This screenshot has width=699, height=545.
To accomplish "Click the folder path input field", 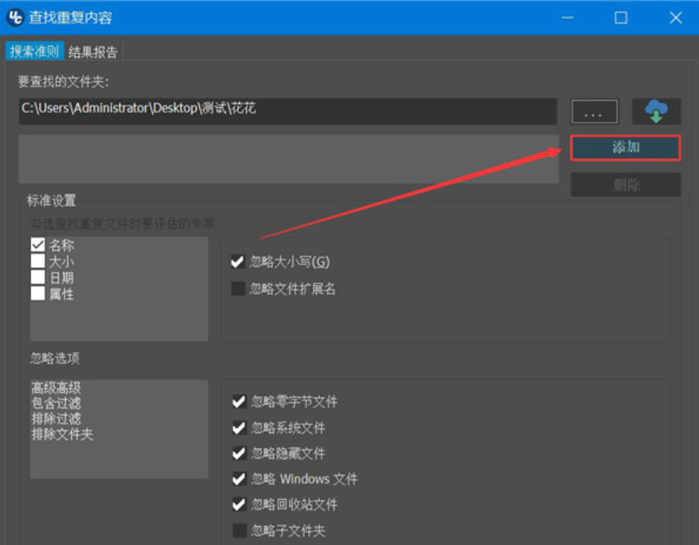I will [287, 111].
